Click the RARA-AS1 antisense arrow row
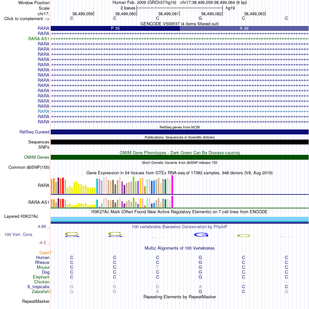 [x=180, y=39]
